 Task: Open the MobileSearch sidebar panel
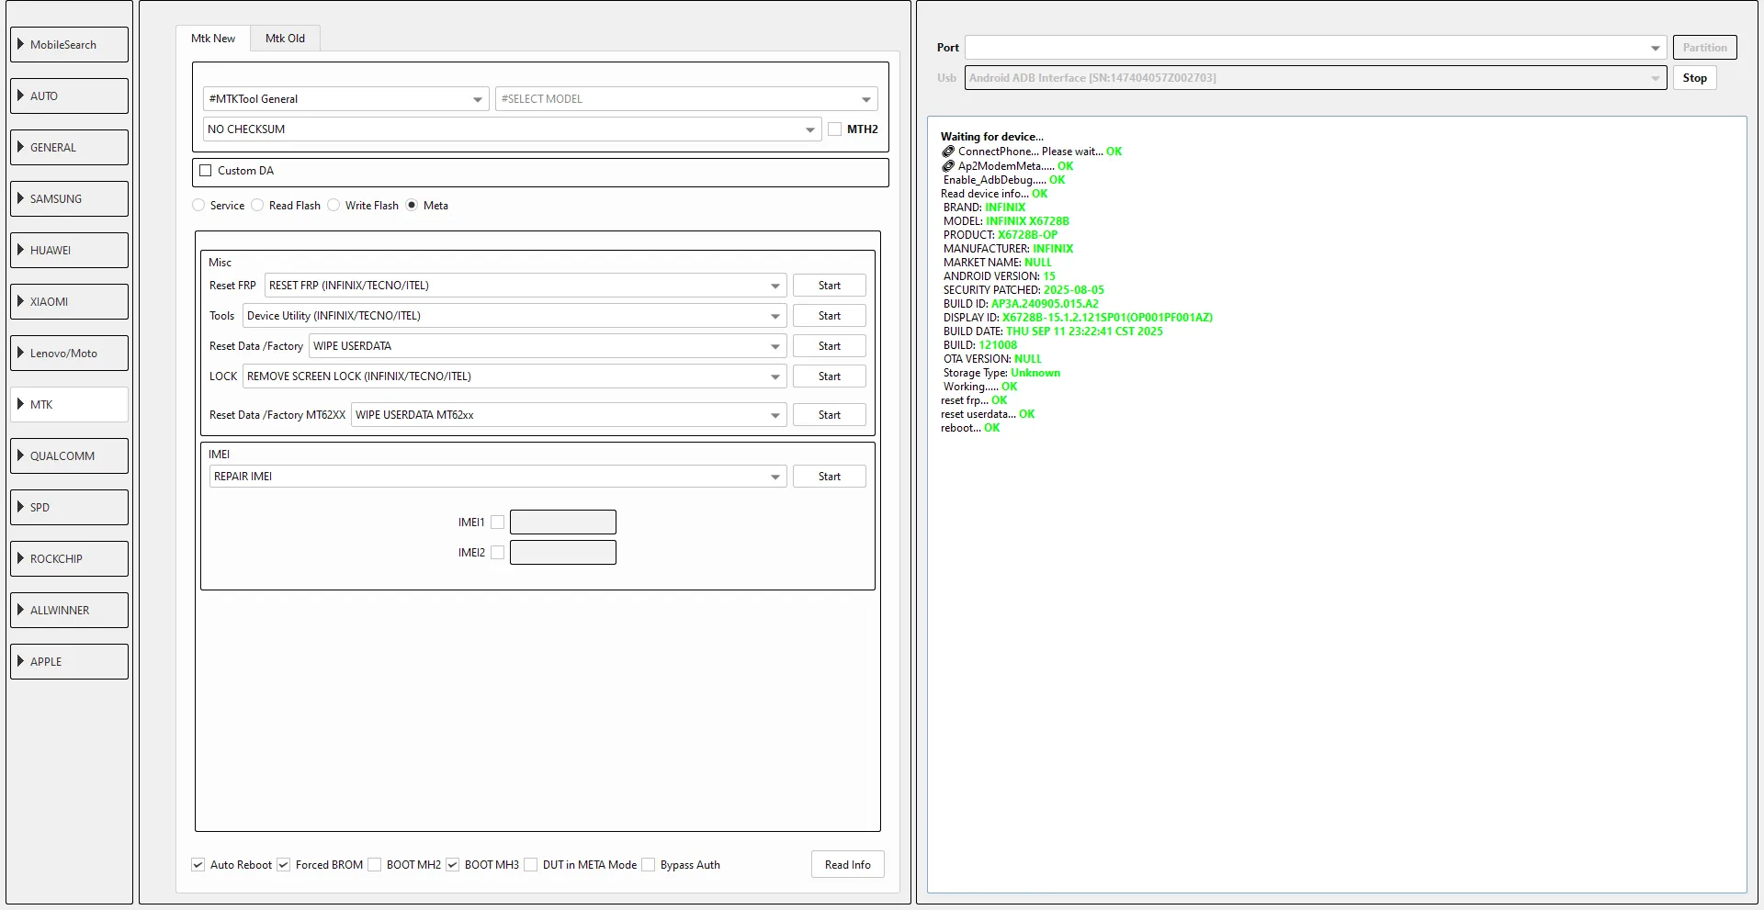pyautogui.click(x=69, y=44)
